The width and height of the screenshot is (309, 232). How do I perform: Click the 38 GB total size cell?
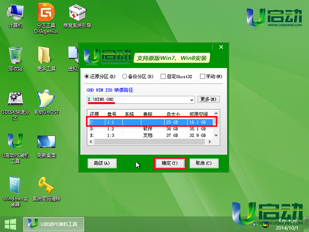(172, 129)
